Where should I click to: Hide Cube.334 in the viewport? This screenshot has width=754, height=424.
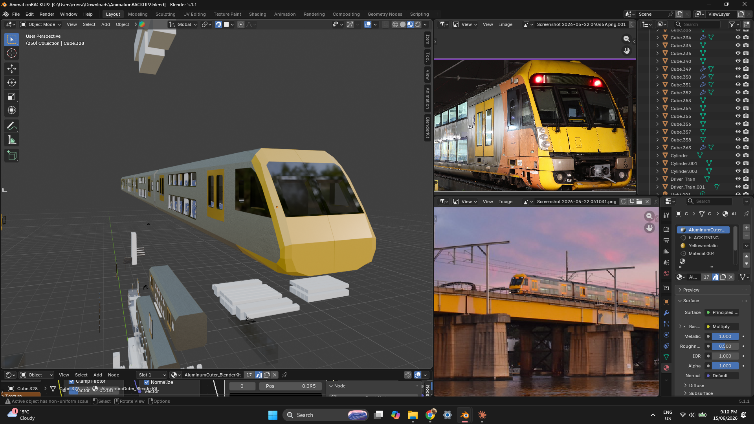click(x=738, y=38)
